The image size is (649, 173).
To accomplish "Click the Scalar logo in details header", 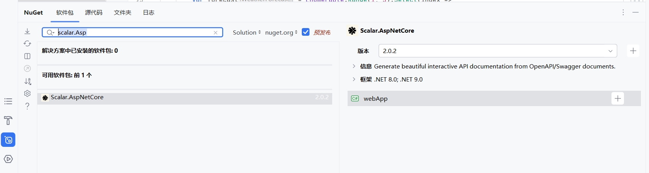I will coord(352,31).
